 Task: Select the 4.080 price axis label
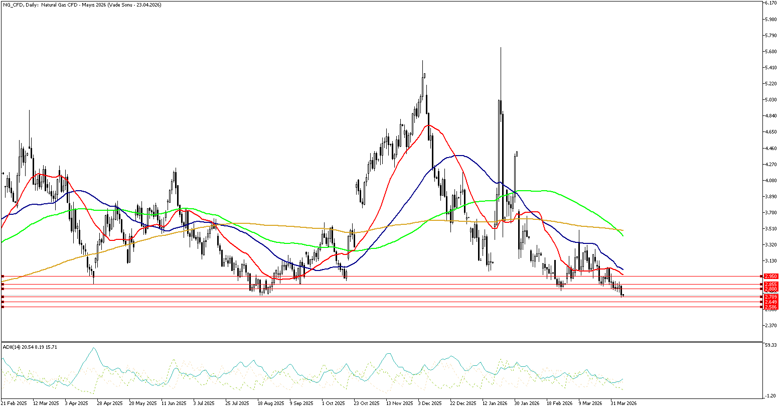(771, 180)
